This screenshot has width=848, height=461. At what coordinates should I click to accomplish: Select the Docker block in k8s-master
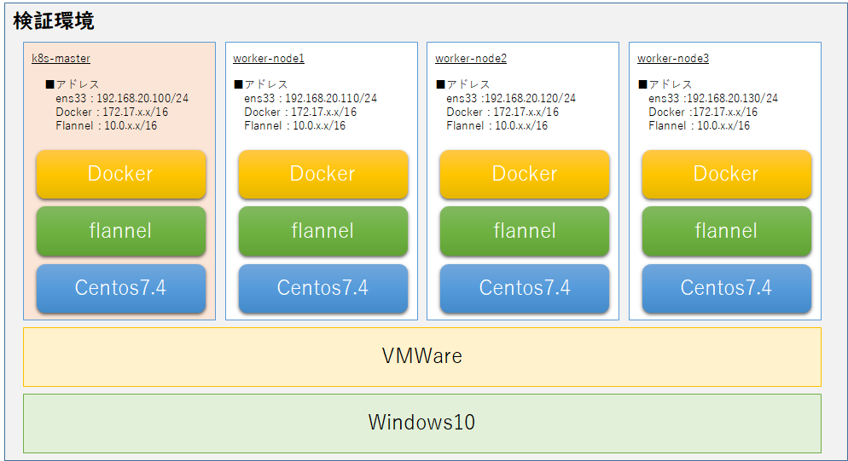(121, 174)
